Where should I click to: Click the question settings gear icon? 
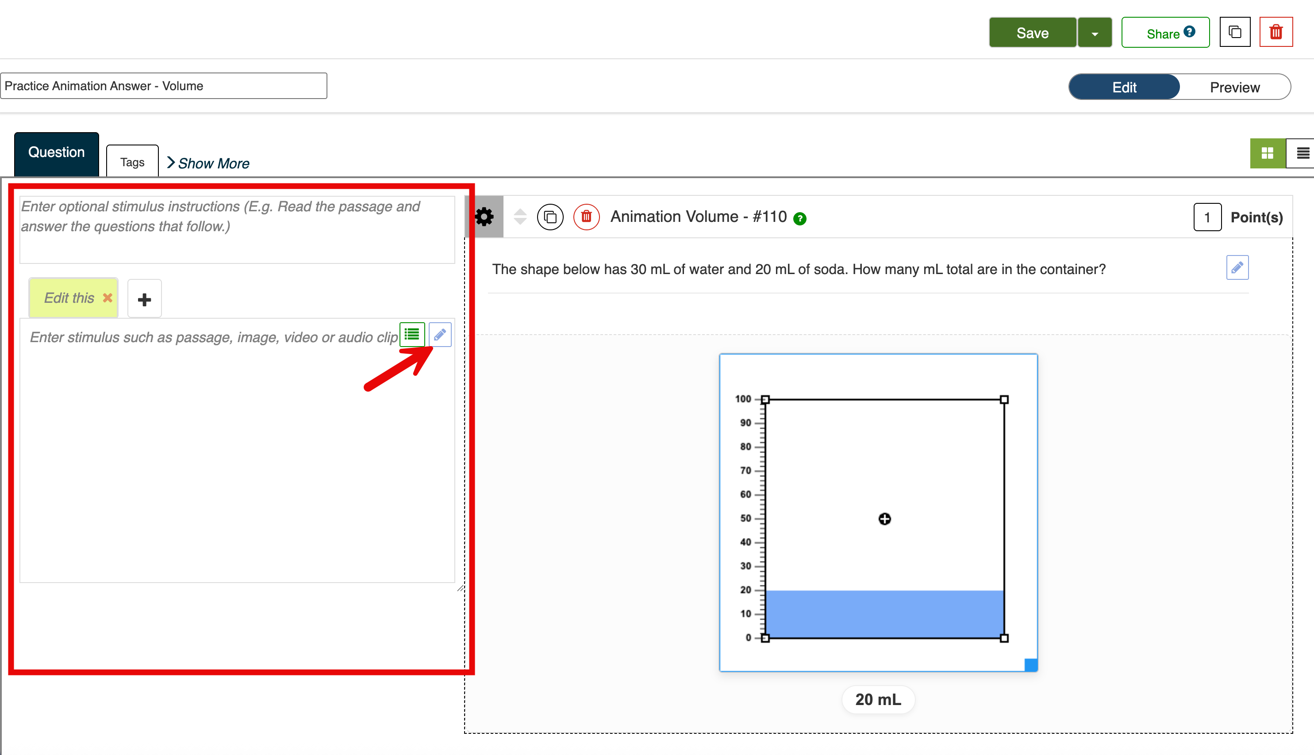pyautogui.click(x=484, y=217)
